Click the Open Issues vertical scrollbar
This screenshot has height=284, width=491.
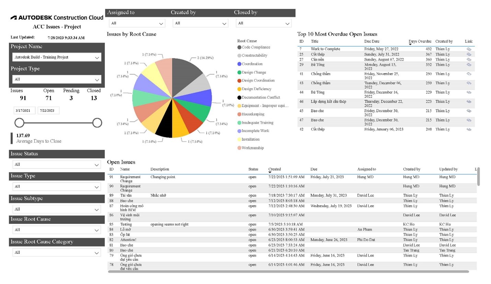tap(478, 177)
